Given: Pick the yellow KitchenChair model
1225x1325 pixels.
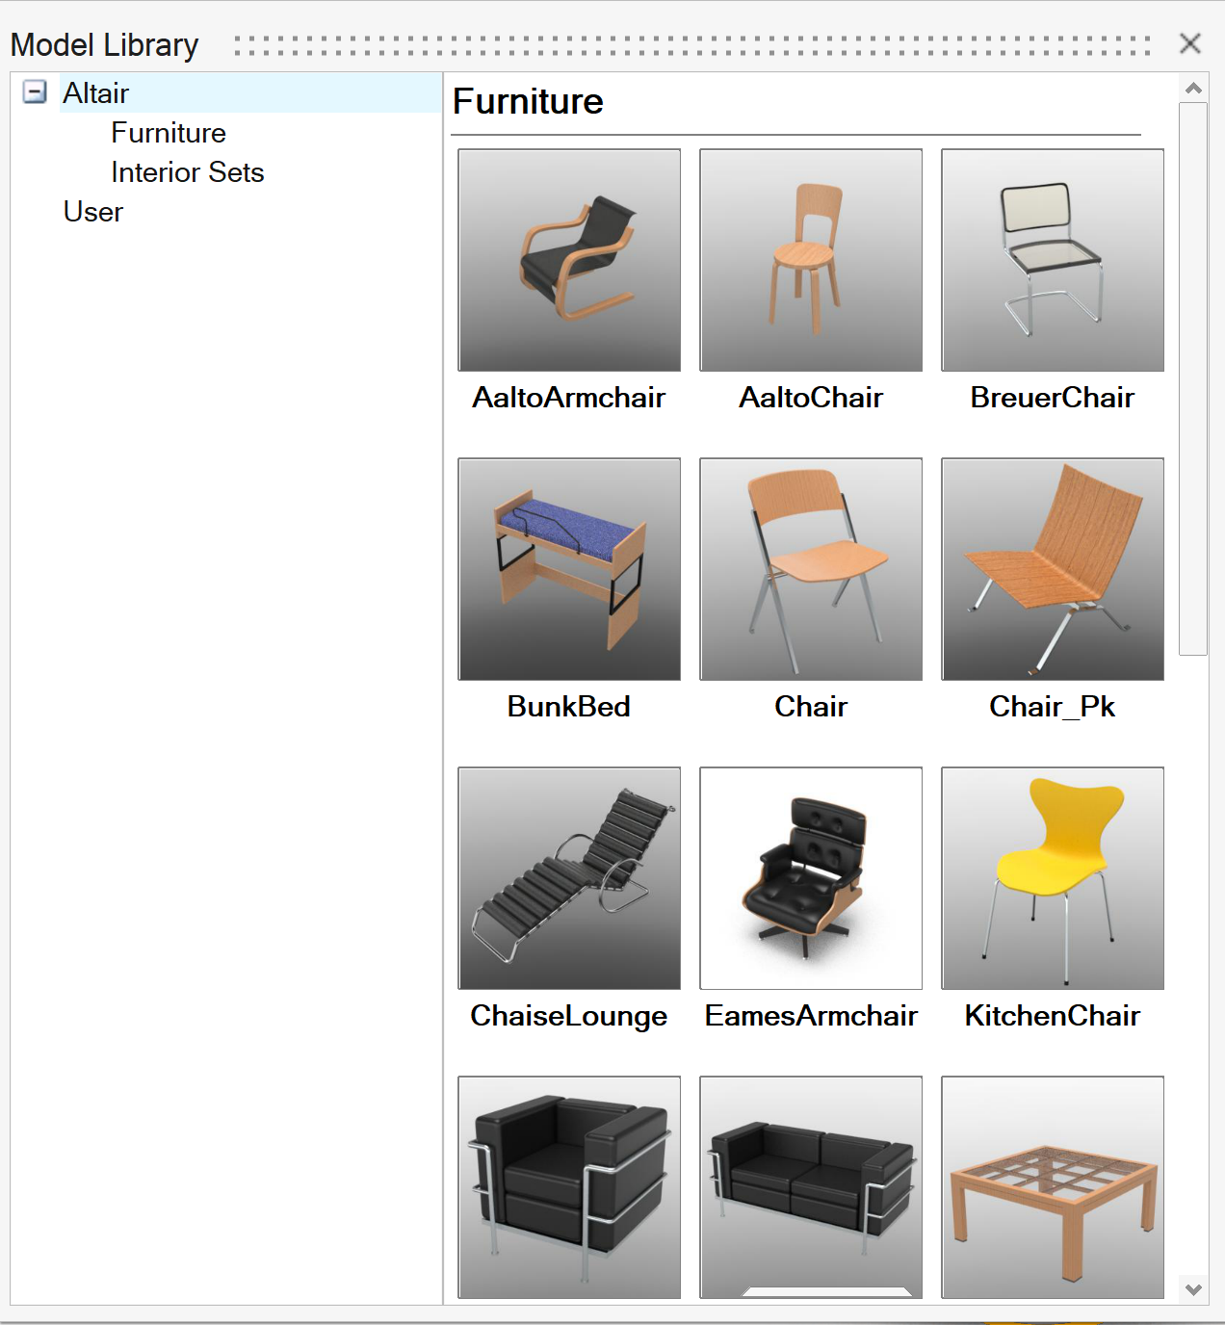Looking at the screenshot, I should pos(1053,878).
